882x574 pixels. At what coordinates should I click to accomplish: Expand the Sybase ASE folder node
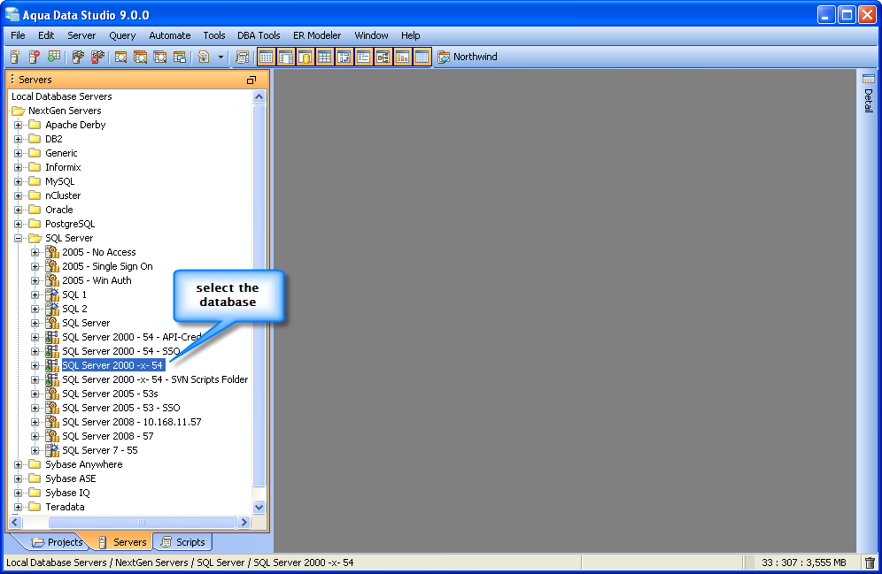tap(18, 478)
